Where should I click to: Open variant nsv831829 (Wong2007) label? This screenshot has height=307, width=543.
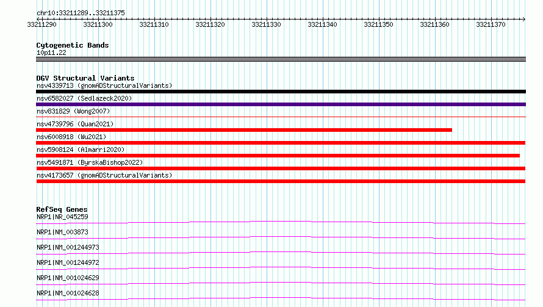pos(73,111)
